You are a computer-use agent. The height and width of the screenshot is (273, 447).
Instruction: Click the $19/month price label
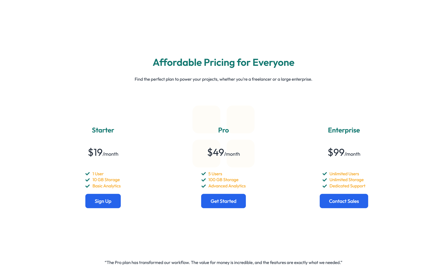point(103,153)
